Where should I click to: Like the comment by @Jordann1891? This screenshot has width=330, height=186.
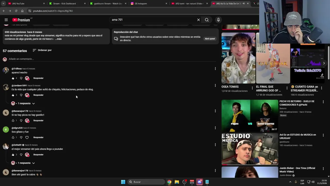[13, 95]
